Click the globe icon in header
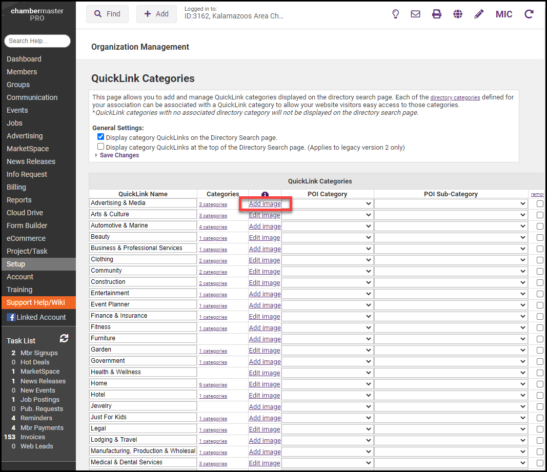 [x=458, y=14]
